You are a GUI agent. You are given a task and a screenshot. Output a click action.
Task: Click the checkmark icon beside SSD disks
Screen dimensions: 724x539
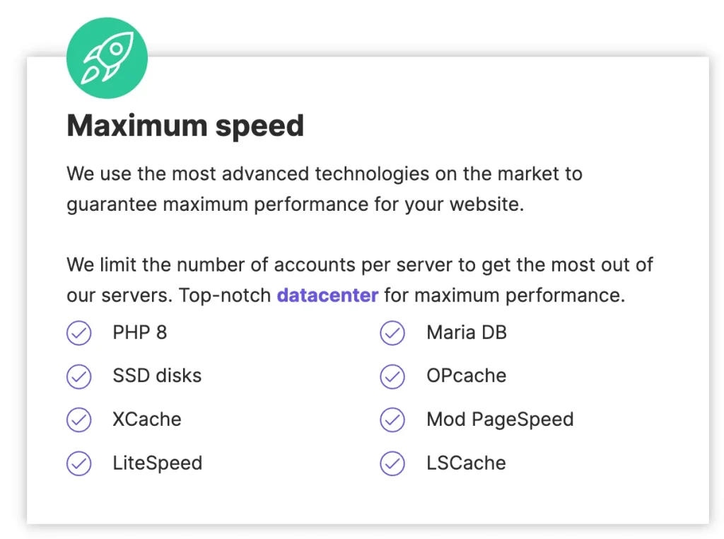tap(79, 376)
